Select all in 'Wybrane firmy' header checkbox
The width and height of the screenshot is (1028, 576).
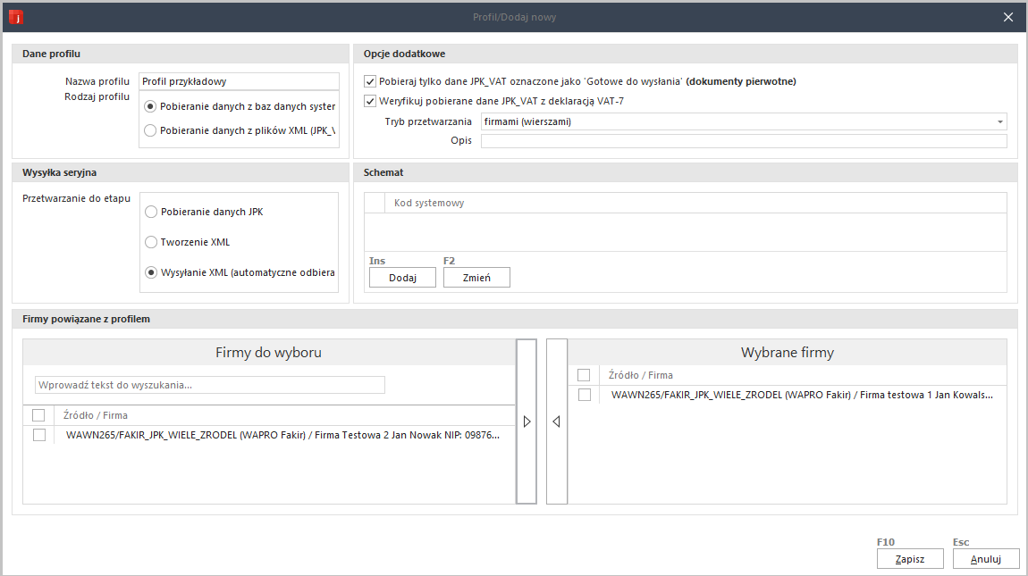pyautogui.click(x=585, y=375)
